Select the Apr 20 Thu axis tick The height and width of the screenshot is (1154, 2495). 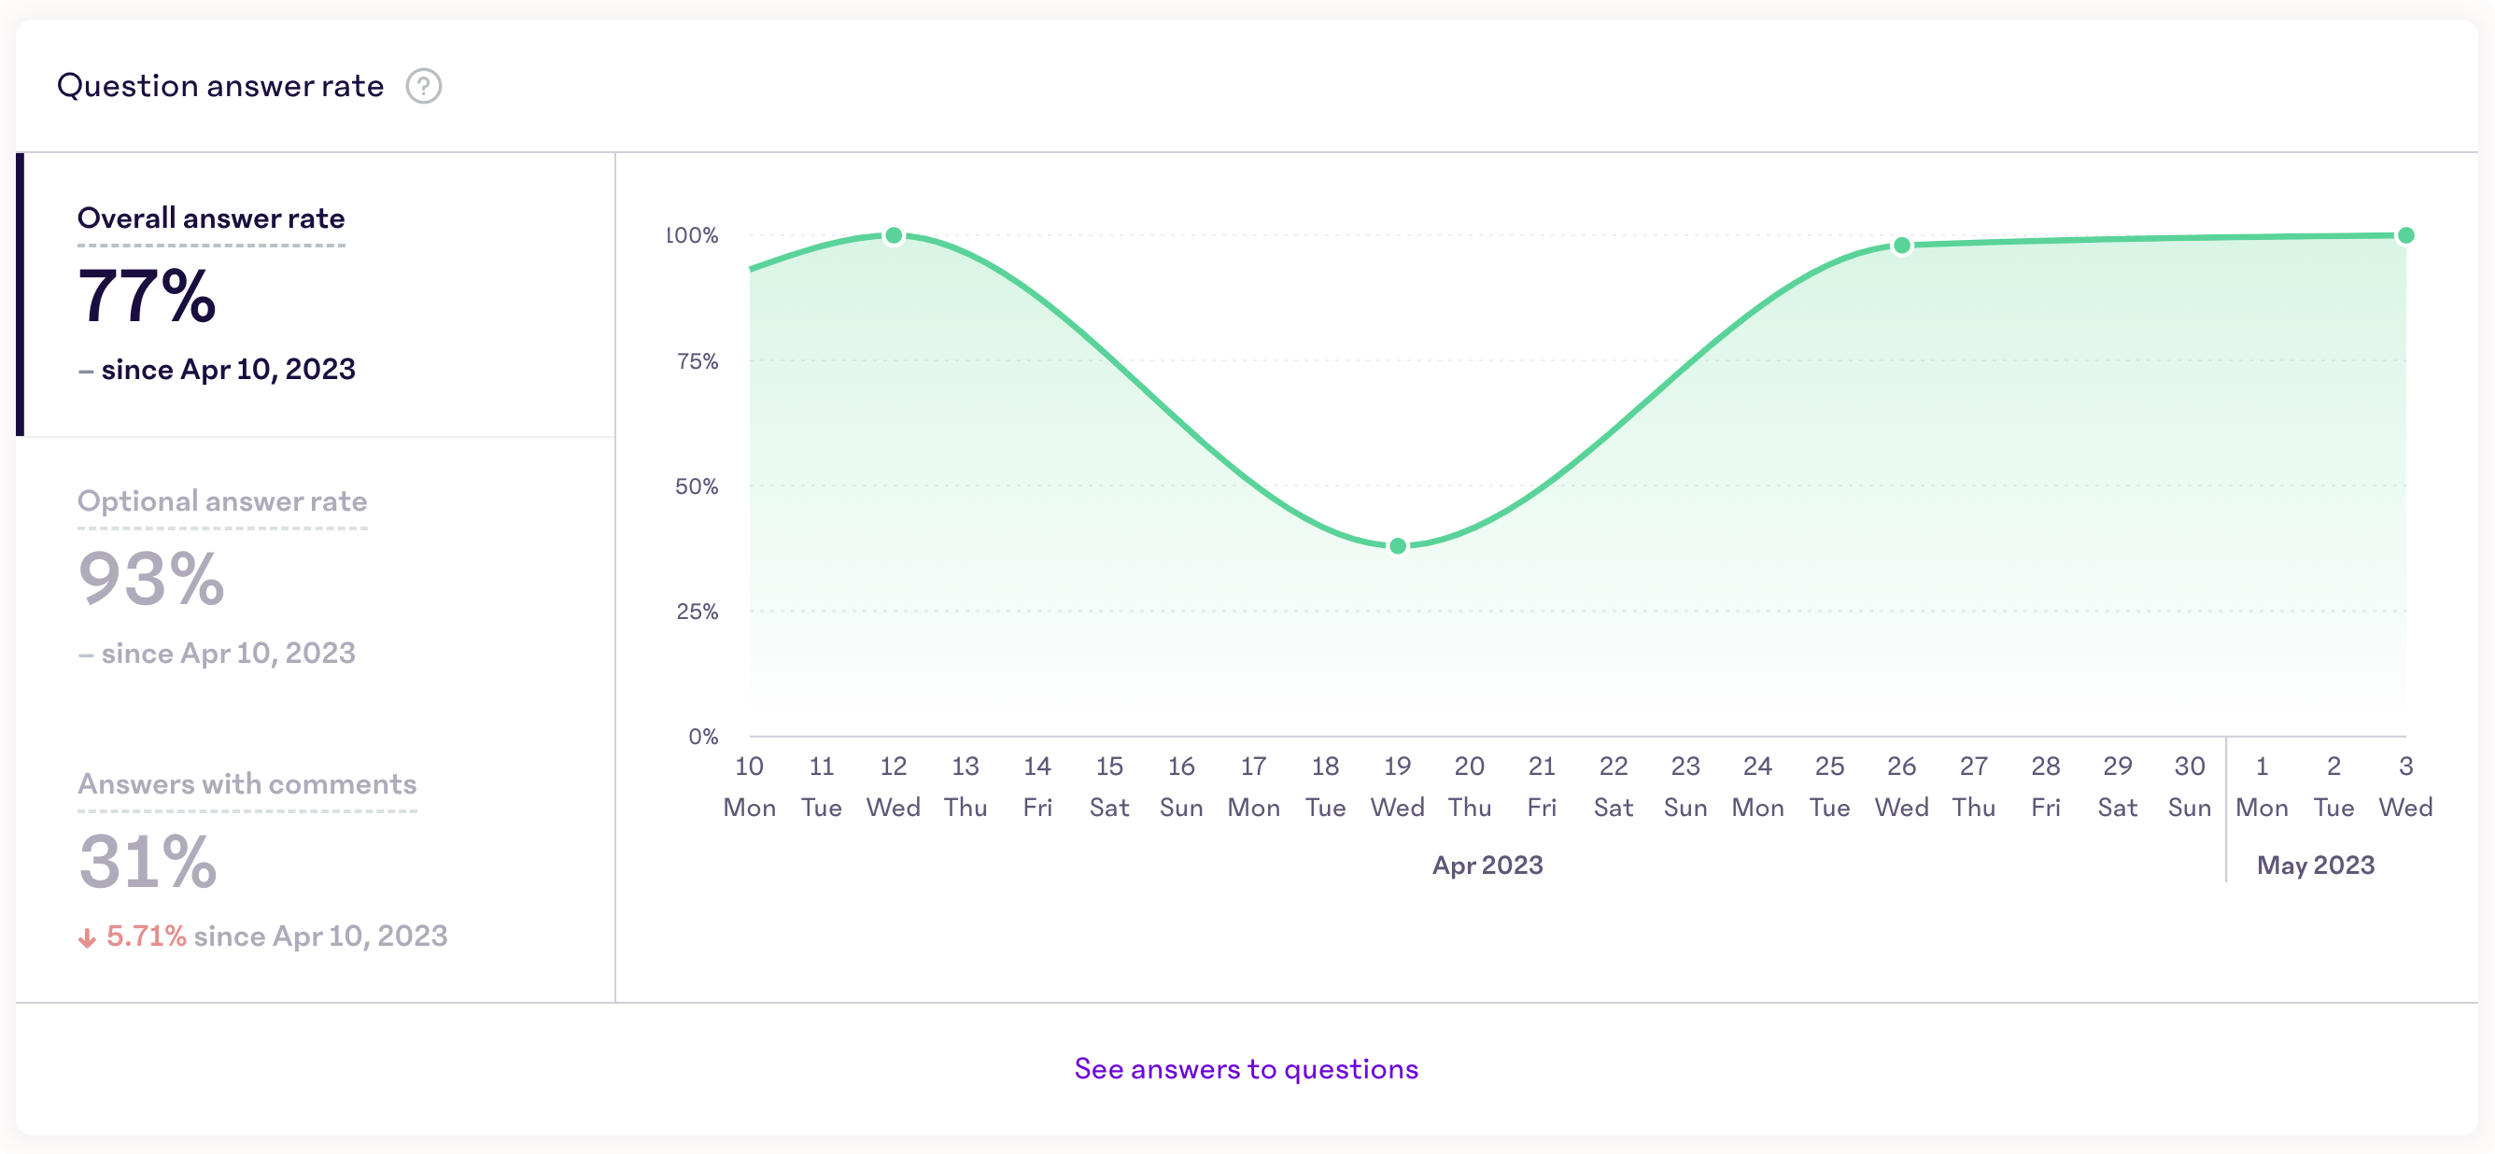pyautogui.click(x=1470, y=786)
